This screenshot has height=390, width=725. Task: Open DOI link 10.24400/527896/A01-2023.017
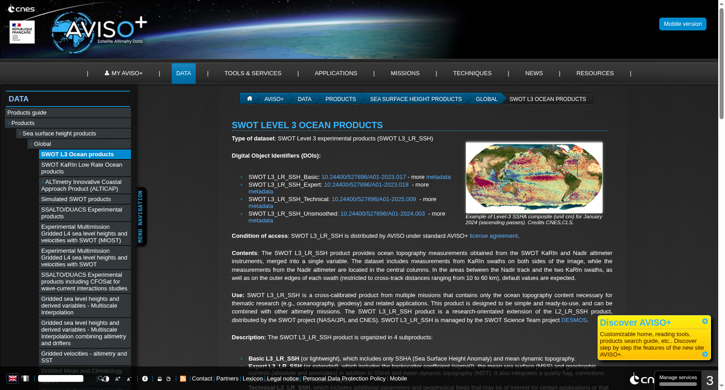tap(363, 177)
